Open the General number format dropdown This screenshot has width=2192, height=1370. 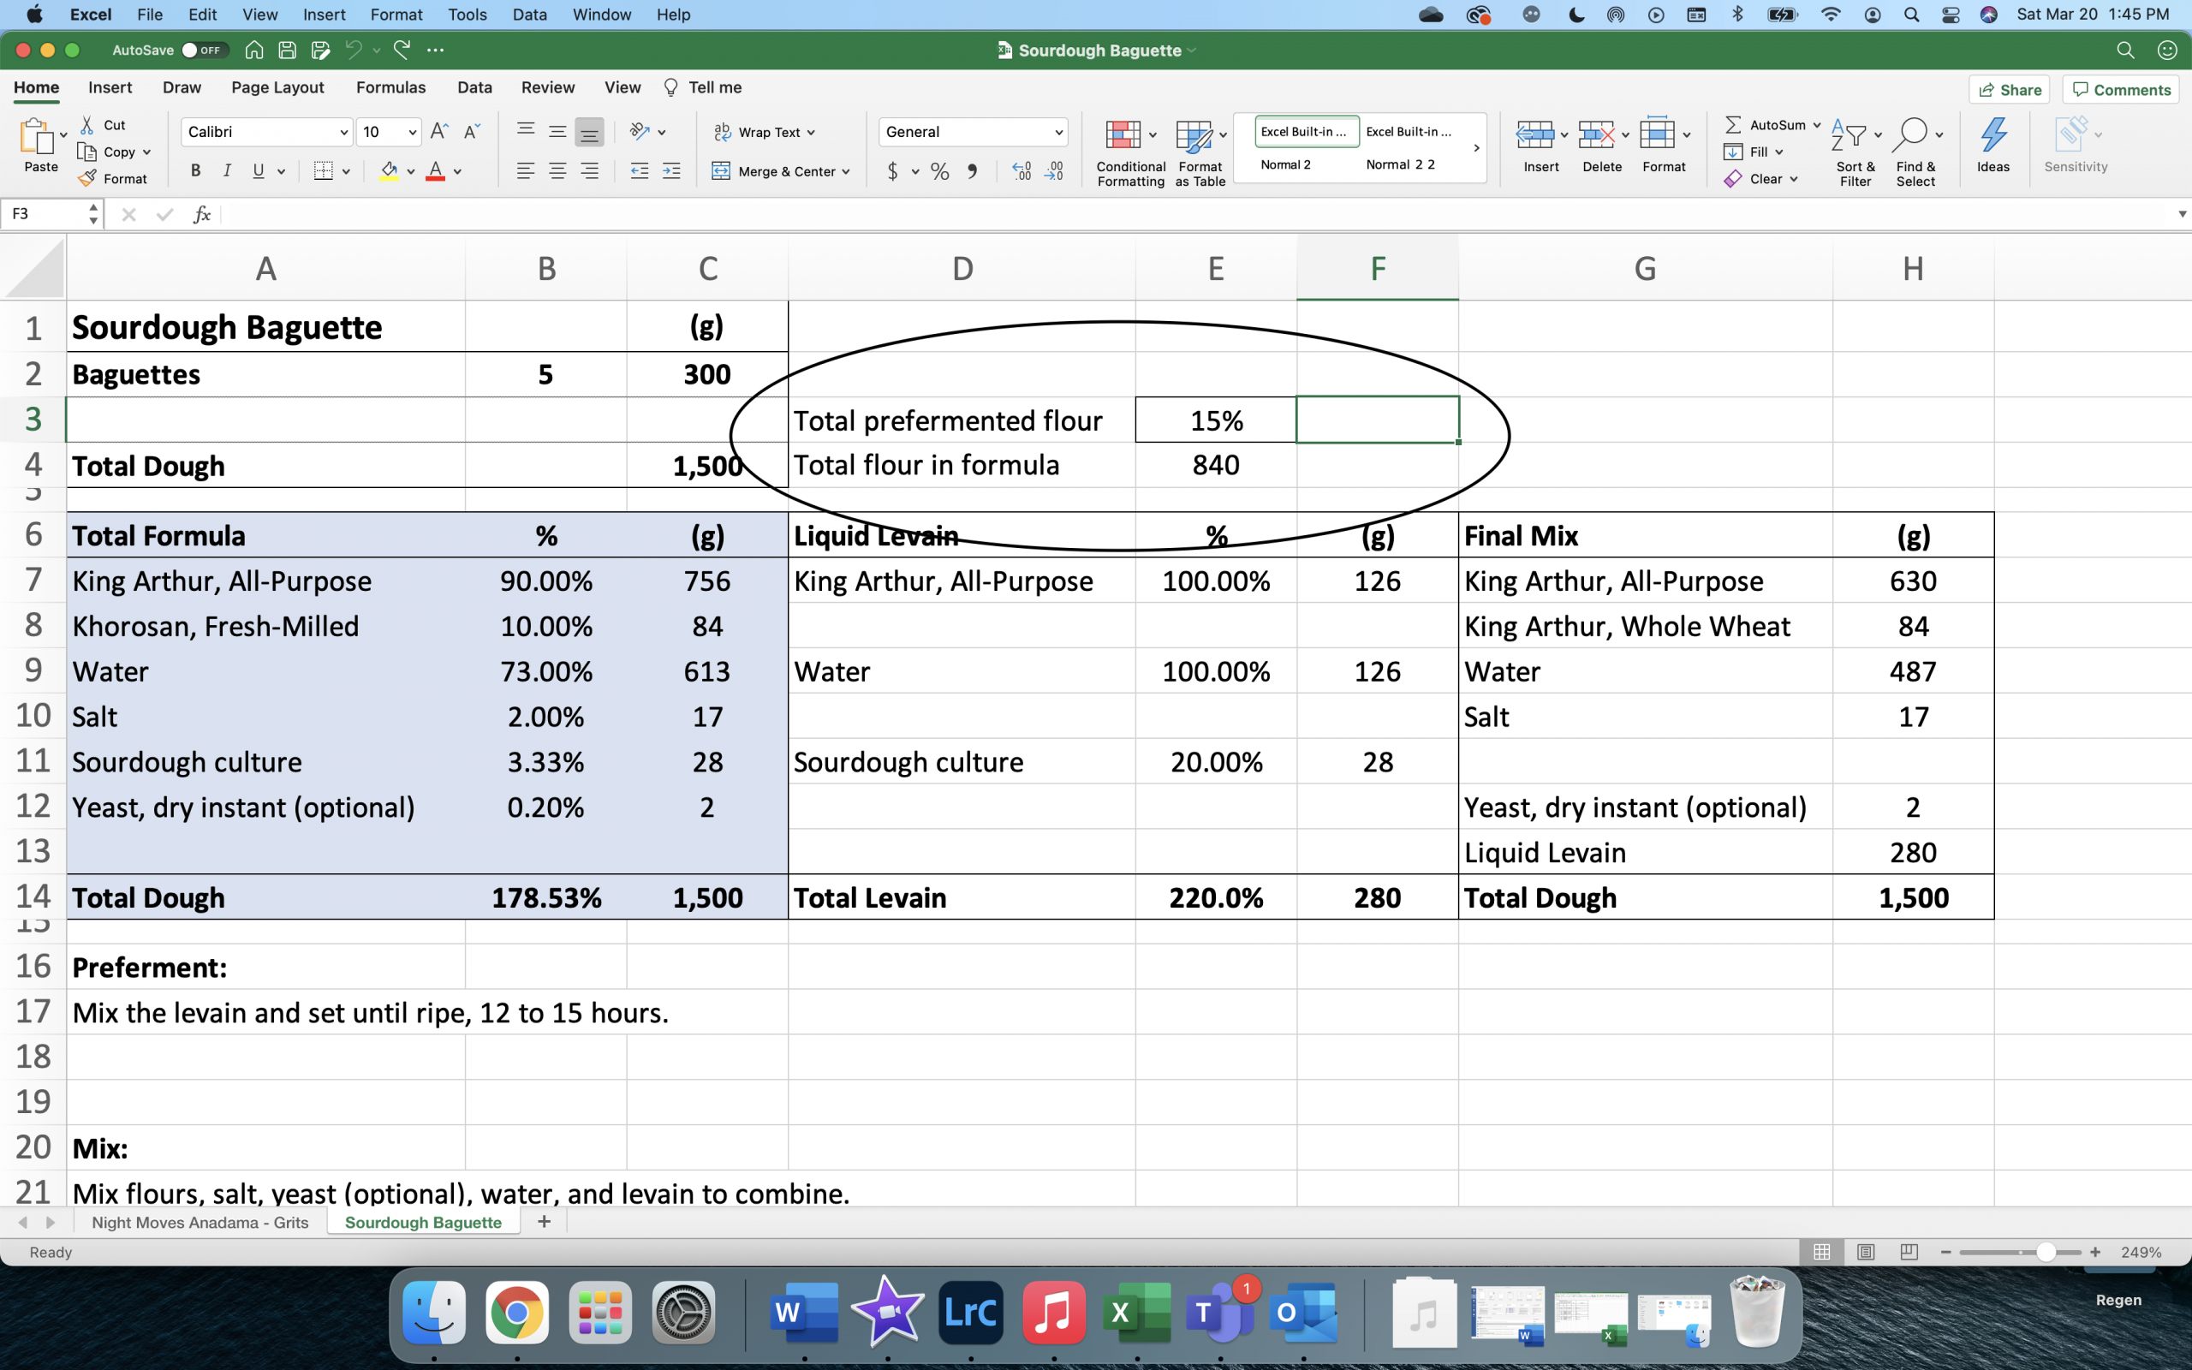pyautogui.click(x=1058, y=132)
